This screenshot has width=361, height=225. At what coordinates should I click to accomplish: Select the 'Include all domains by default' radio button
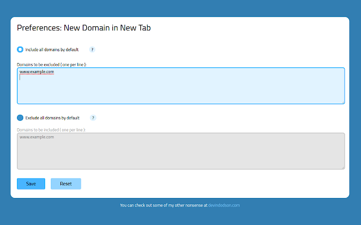pos(20,49)
